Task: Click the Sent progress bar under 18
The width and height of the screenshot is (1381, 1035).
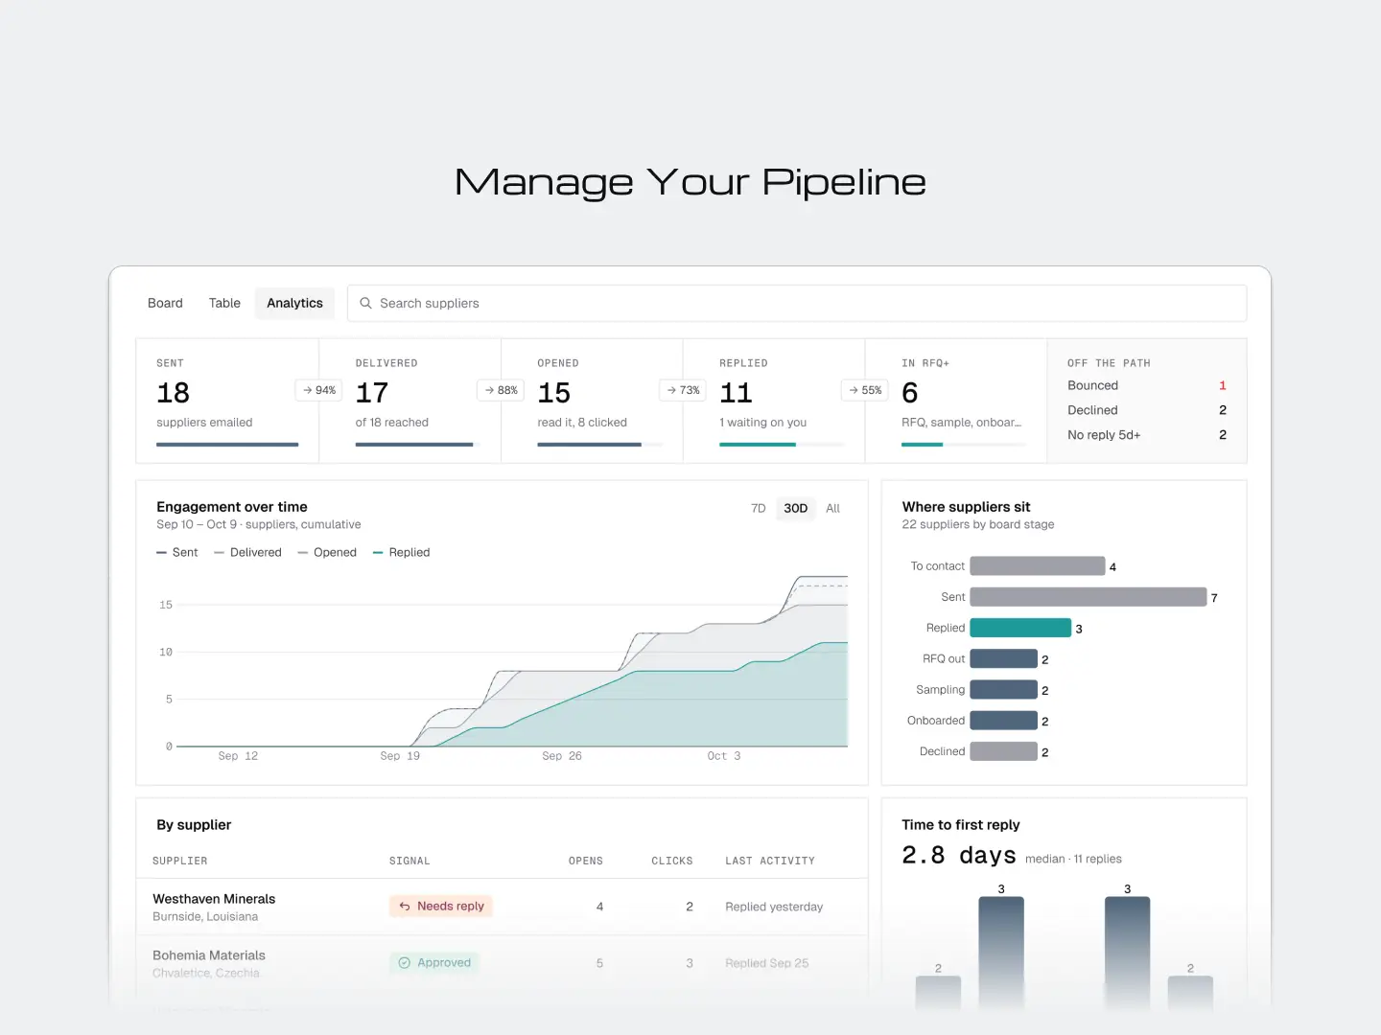Action: click(227, 445)
